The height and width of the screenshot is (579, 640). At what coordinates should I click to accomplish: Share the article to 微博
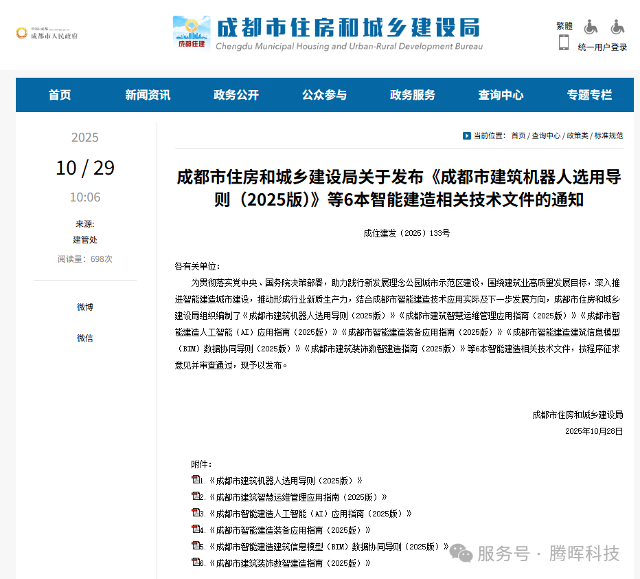[85, 307]
